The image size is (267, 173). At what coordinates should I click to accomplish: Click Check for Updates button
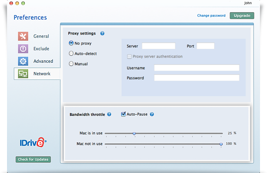(33, 159)
